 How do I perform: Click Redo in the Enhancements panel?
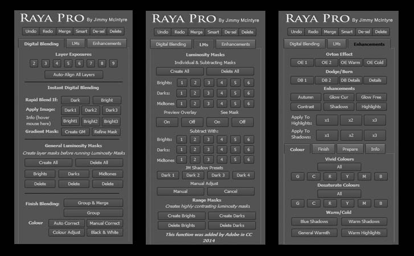pyautogui.click(x=313, y=32)
